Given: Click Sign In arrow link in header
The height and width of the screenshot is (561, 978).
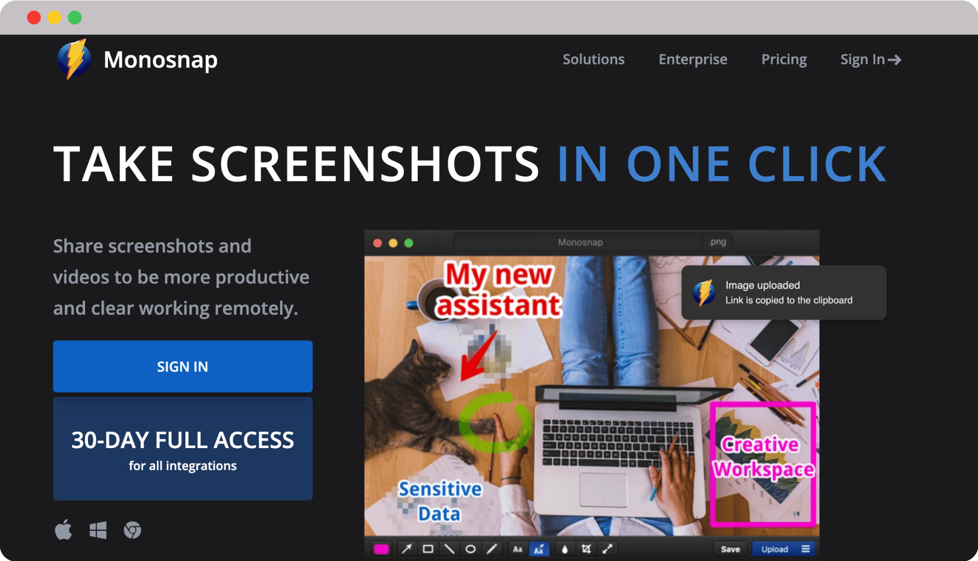Looking at the screenshot, I should click(x=871, y=60).
